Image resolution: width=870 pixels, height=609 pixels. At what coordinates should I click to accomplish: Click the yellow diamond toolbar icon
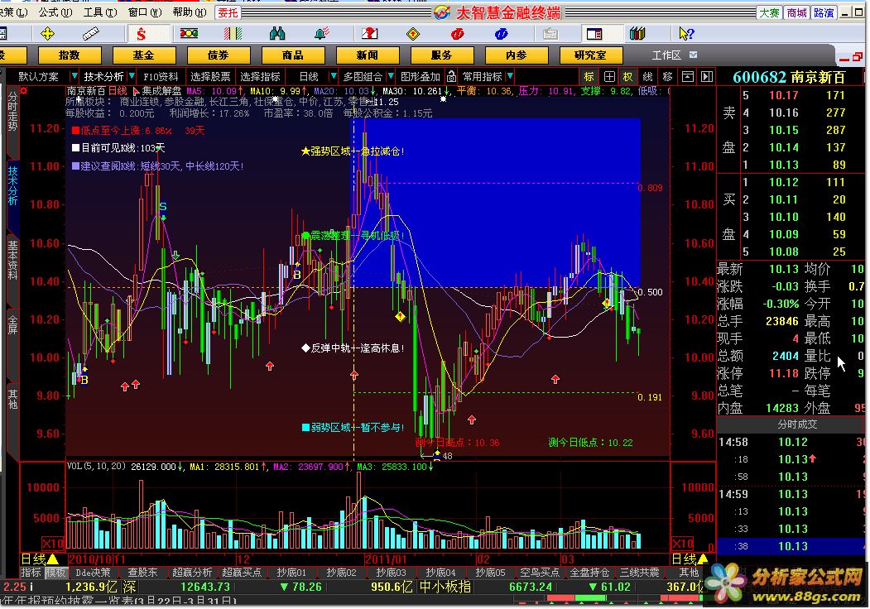point(413,34)
